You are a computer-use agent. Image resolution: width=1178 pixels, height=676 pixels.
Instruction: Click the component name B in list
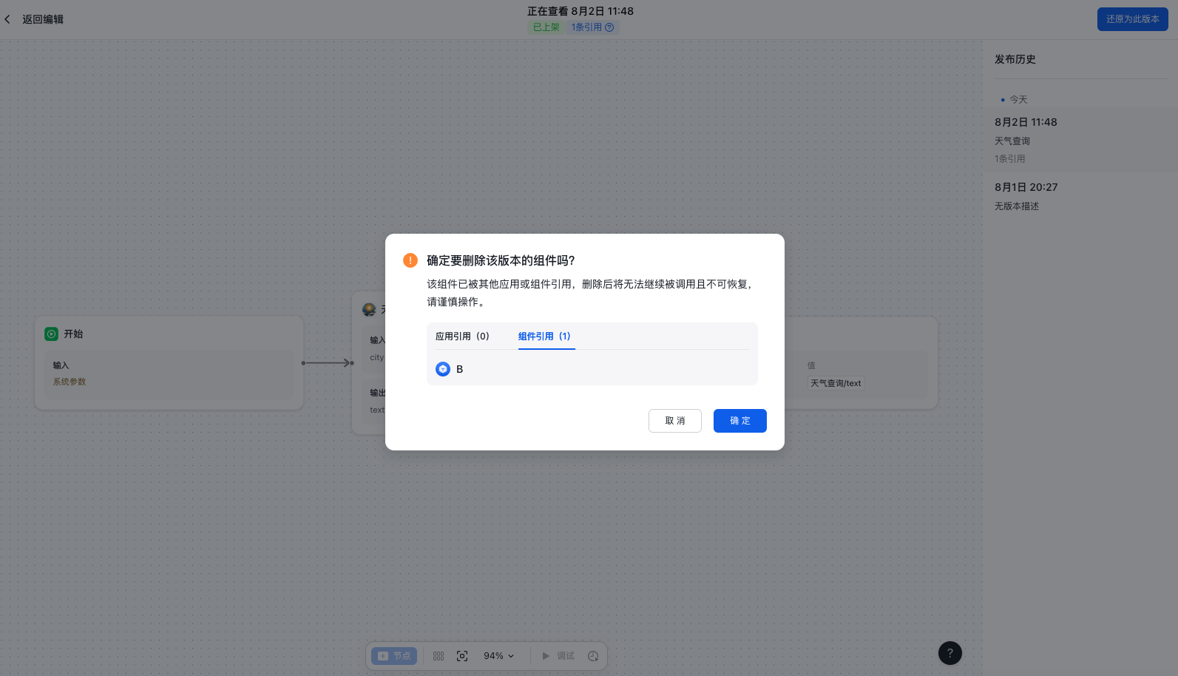coord(459,369)
